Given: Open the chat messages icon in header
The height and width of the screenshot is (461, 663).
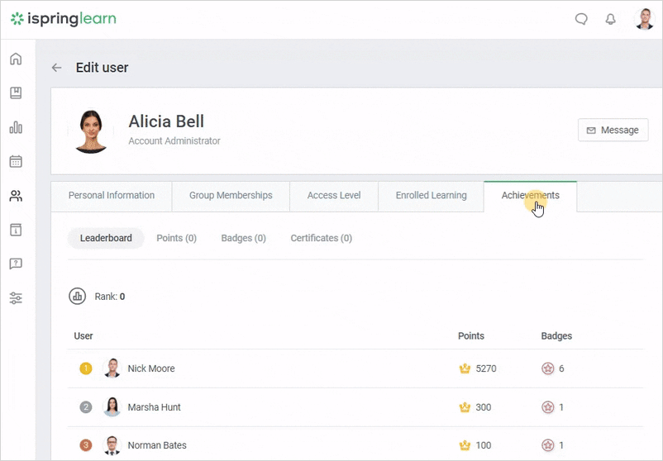Looking at the screenshot, I should tap(581, 19).
